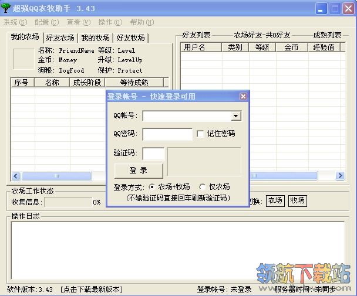357x296 pixels.
Task: Switch to the 我的牧场 tab
Action: (x=95, y=38)
